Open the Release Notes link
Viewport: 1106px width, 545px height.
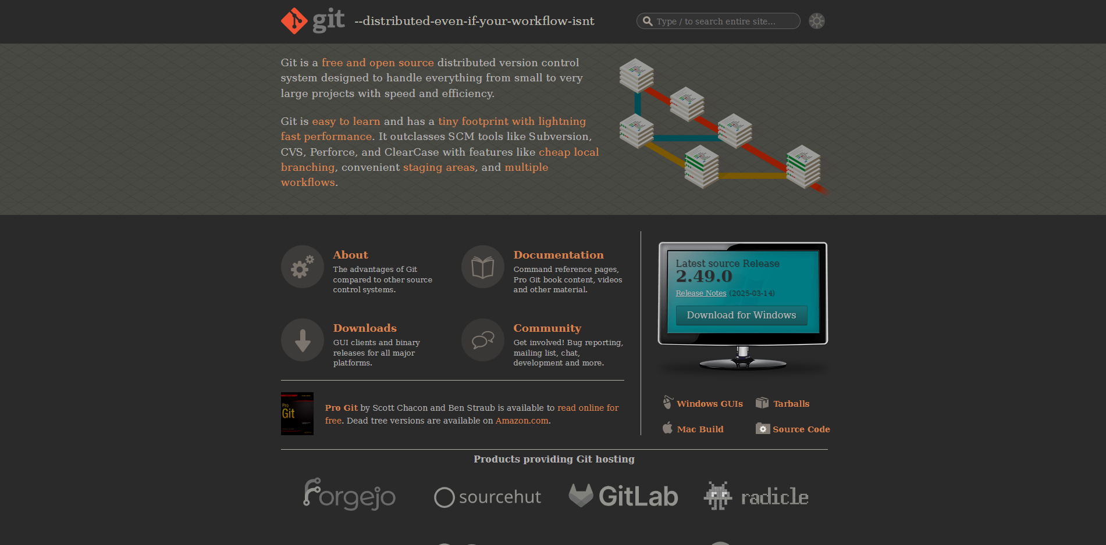tap(701, 293)
